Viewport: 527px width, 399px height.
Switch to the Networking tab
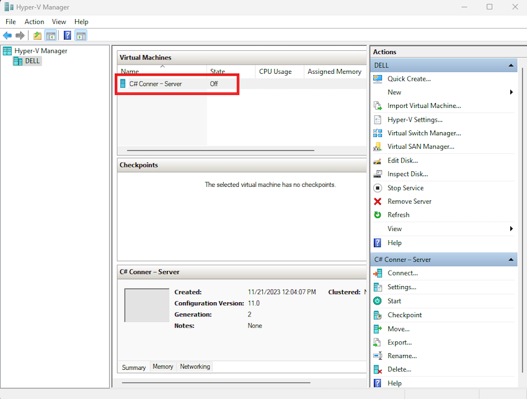pyautogui.click(x=195, y=366)
